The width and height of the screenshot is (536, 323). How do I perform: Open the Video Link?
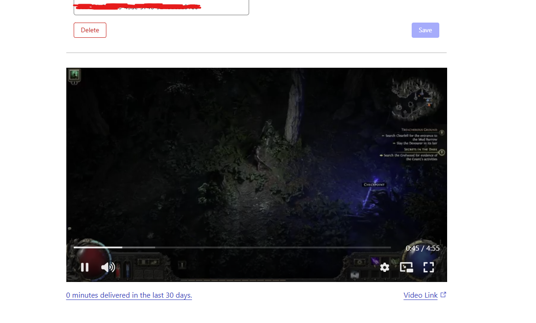coord(420,295)
